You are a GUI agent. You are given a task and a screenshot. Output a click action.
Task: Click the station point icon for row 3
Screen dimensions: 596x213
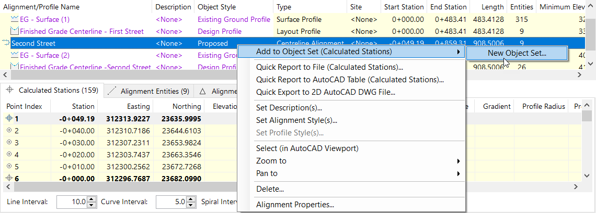point(9,142)
